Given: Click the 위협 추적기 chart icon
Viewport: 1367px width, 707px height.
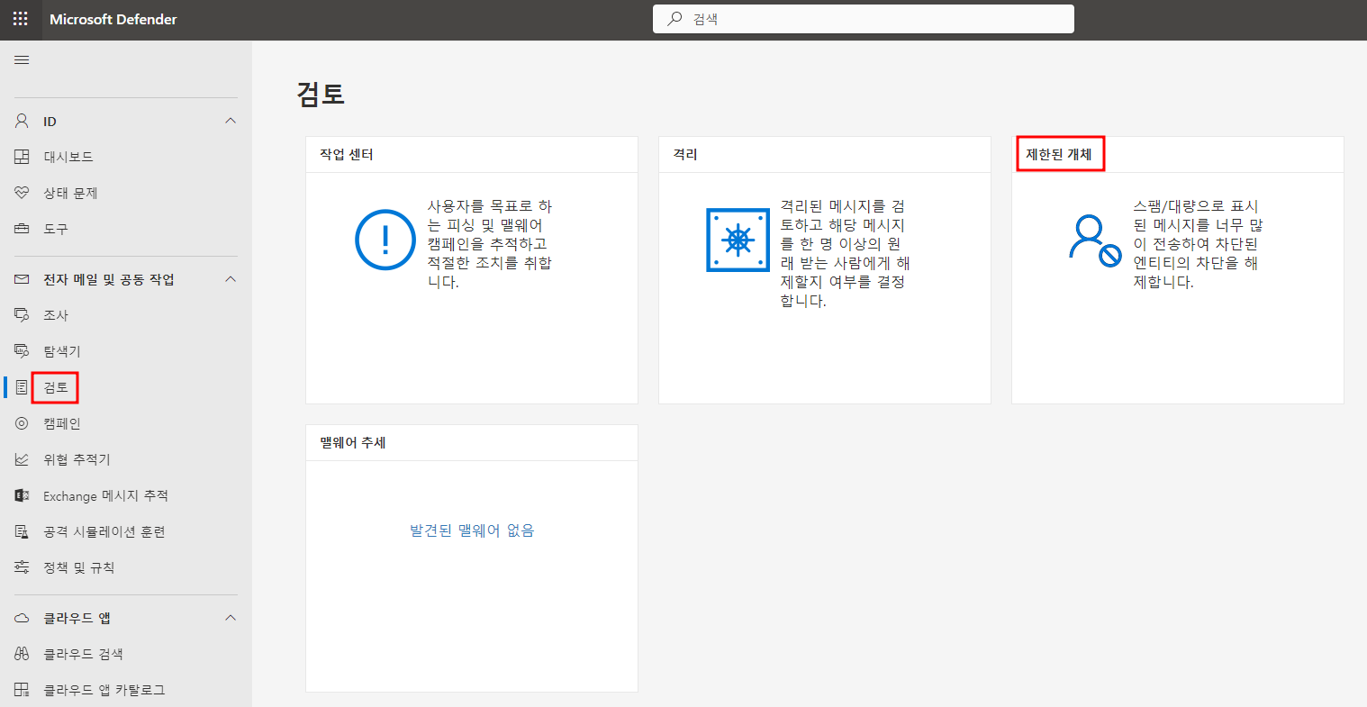Looking at the screenshot, I should [22, 459].
